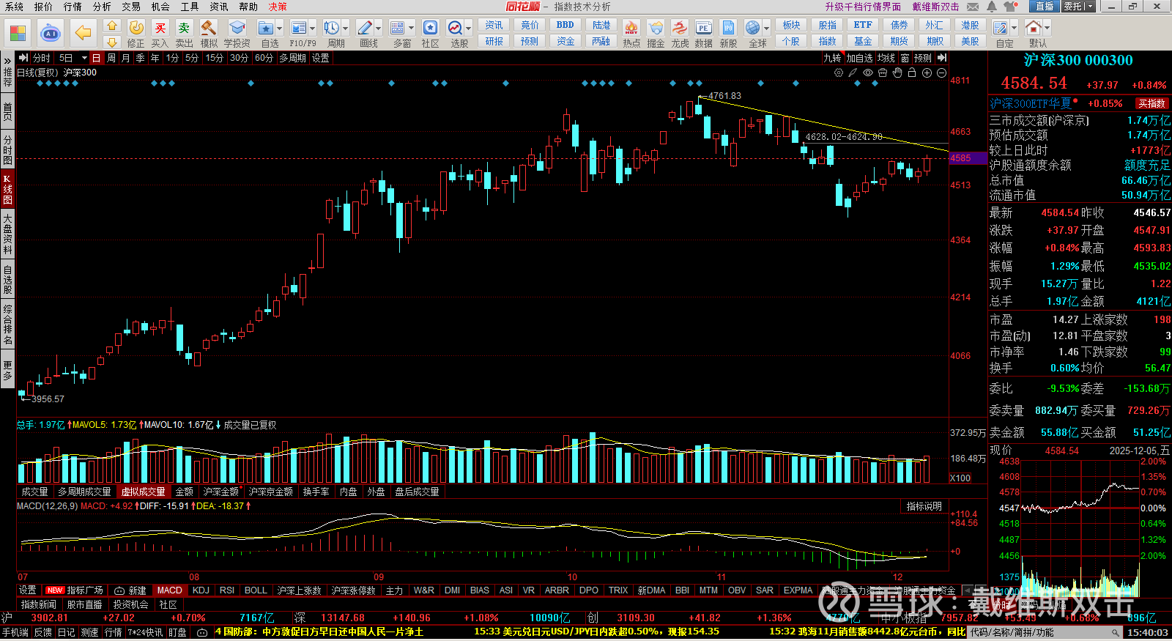Toggle chart visibility eye icon
Screen dimensions: 1172x641
868,73
